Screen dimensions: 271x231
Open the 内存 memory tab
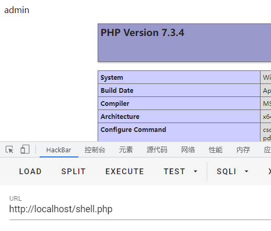tap(243, 150)
